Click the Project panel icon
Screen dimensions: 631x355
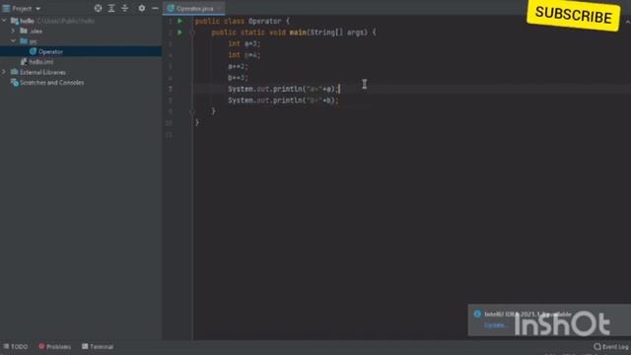[6, 8]
